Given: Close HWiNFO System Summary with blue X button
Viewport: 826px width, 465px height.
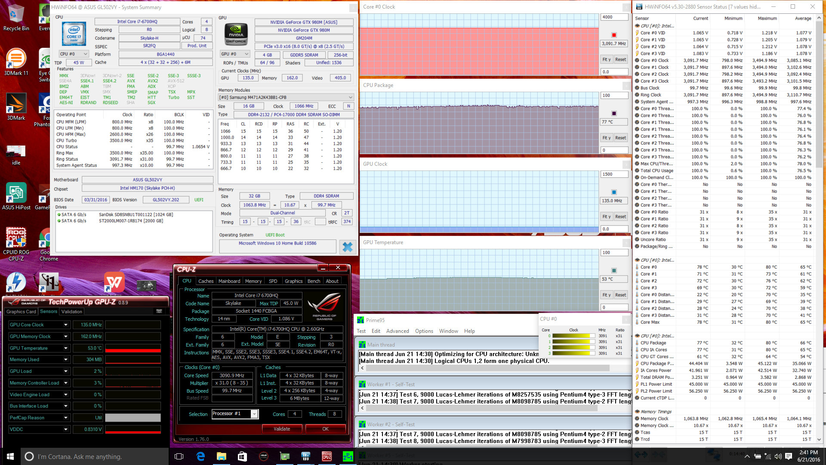Looking at the screenshot, I should tap(348, 247).
